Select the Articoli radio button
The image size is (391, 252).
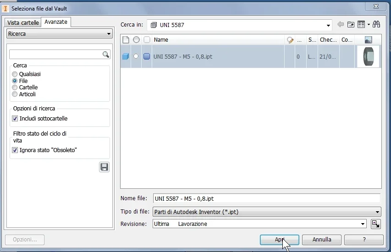point(15,94)
